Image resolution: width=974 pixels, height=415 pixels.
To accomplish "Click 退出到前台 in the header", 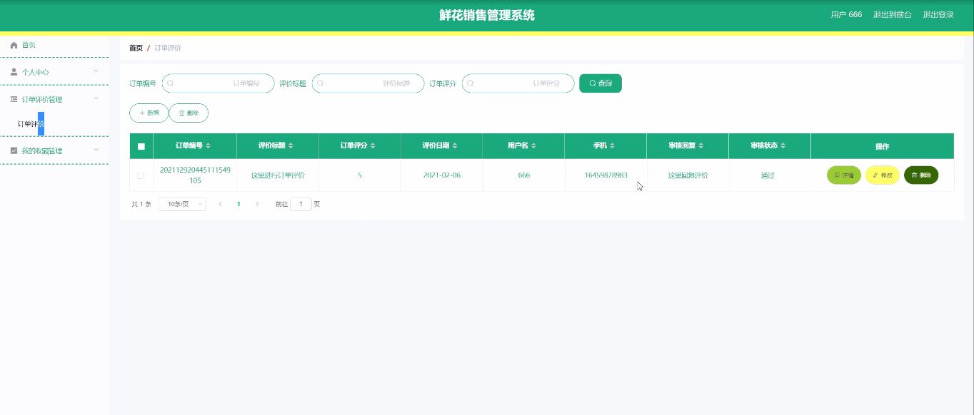I will click(892, 15).
